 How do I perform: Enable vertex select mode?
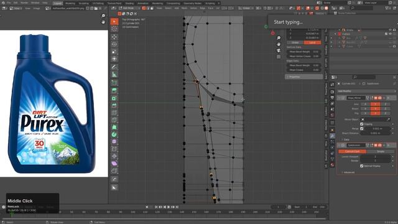tap(144, 8)
